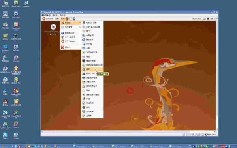Click the mail icon on GNOME panel
Viewport: 237px width, 148px height.
click(x=71, y=19)
